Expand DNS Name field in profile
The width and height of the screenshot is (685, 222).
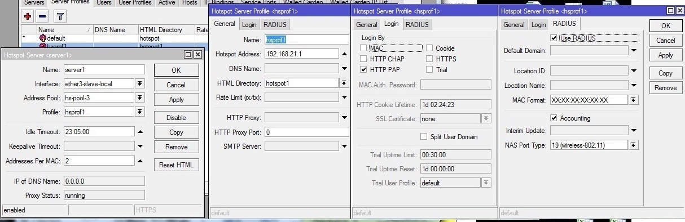[x=344, y=69]
